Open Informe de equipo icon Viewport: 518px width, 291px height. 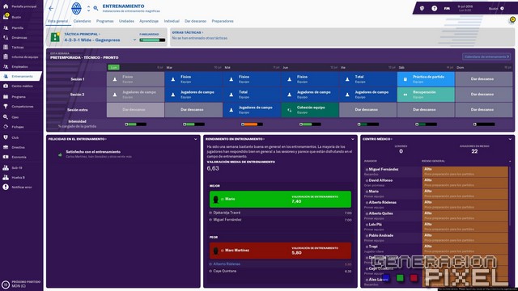point(6,57)
